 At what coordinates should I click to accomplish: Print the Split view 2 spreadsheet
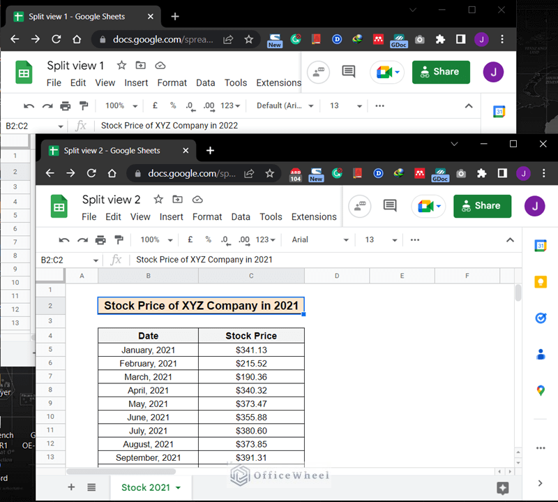click(99, 239)
